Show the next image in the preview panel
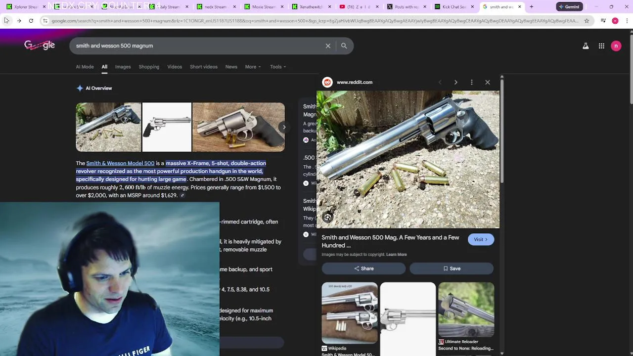633x356 pixels. point(455,82)
